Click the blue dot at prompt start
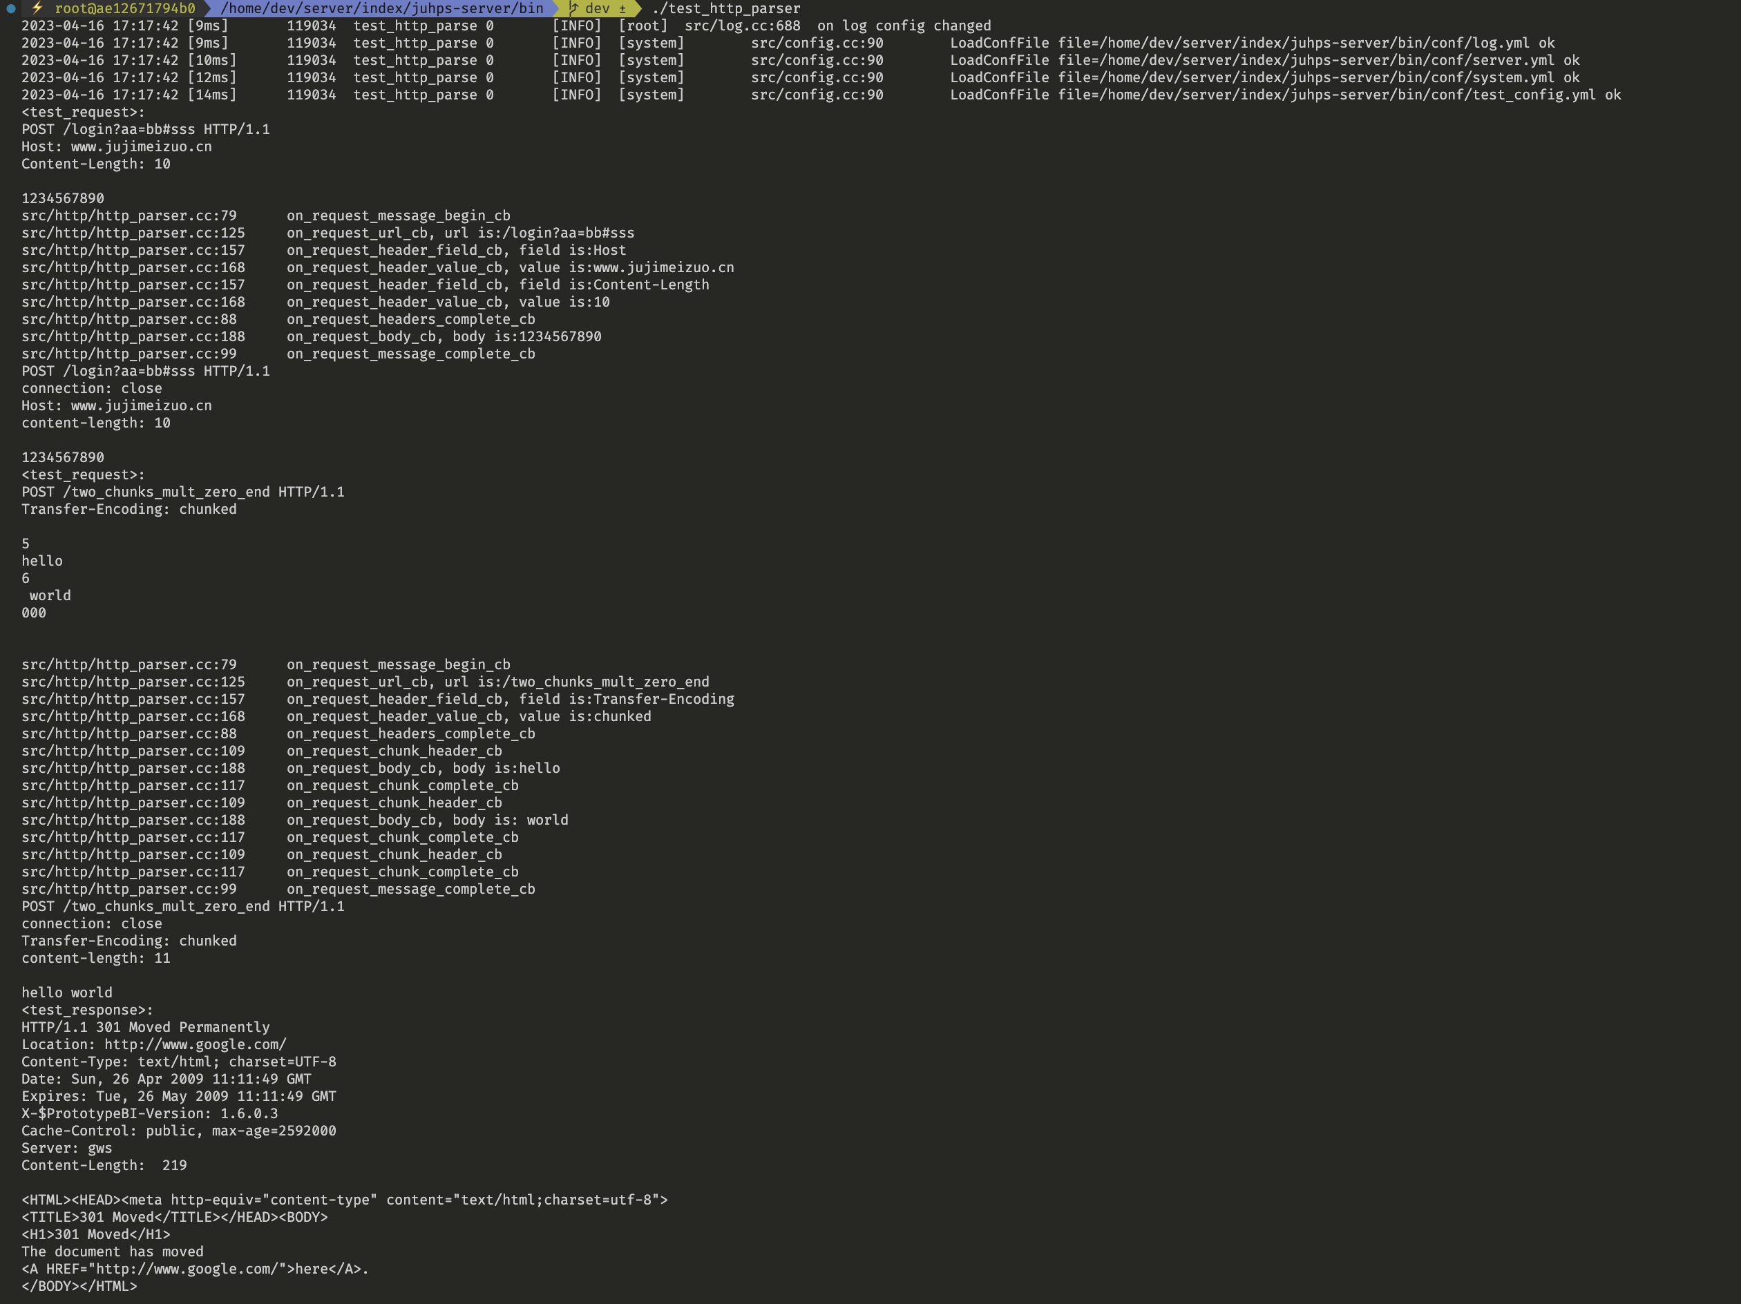Image resolution: width=1741 pixels, height=1304 pixels. pos(11,9)
